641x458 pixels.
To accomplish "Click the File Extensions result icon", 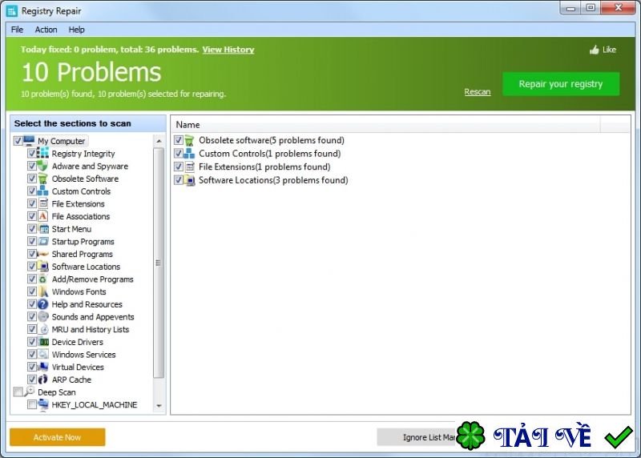I will [189, 167].
